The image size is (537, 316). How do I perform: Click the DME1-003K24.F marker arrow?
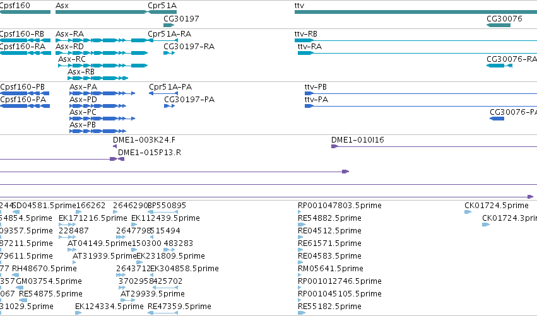(115, 146)
